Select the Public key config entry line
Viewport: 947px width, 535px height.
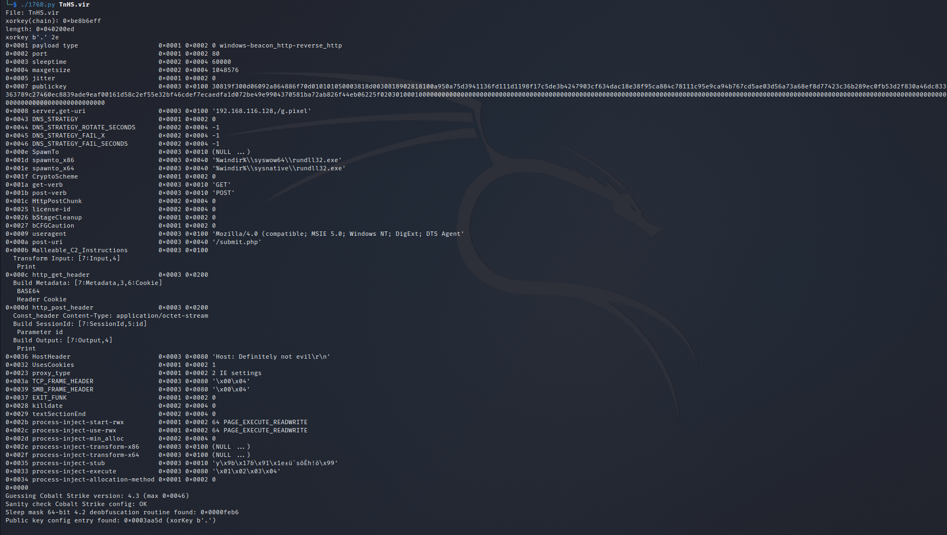point(109,520)
